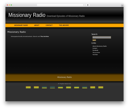Open Contact link in Links sidebar
Image resolution: width=129 pixels, height=109 pixels.
click(x=95, y=48)
